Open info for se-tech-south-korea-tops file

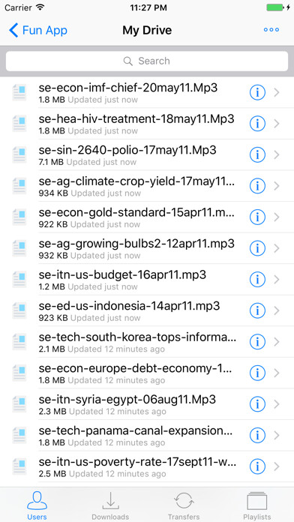pos(257,342)
